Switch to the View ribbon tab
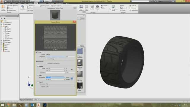 click(36, 3)
